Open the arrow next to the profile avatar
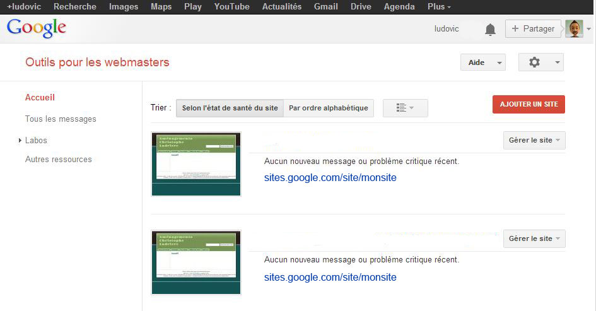This screenshot has height=311, width=596. [589, 29]
